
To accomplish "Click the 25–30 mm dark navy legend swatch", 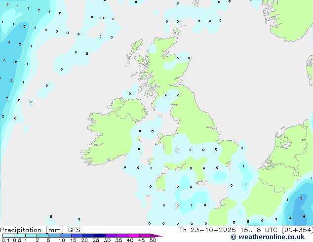I will [x=100, y=236].
